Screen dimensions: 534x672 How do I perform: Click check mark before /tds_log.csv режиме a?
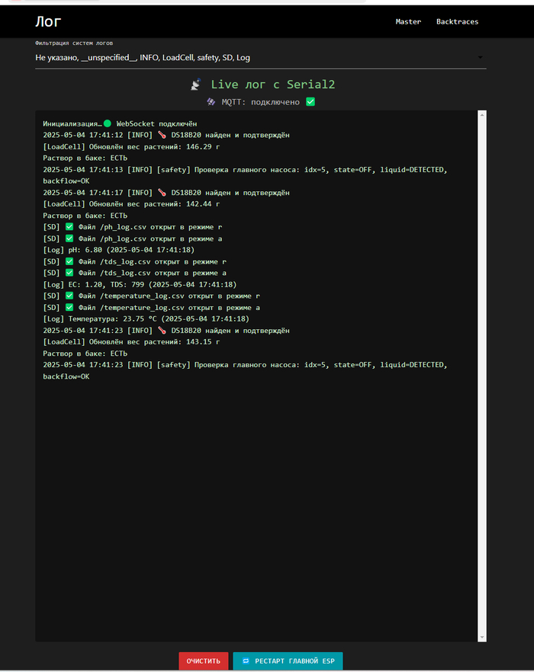[x=69, y=273]
